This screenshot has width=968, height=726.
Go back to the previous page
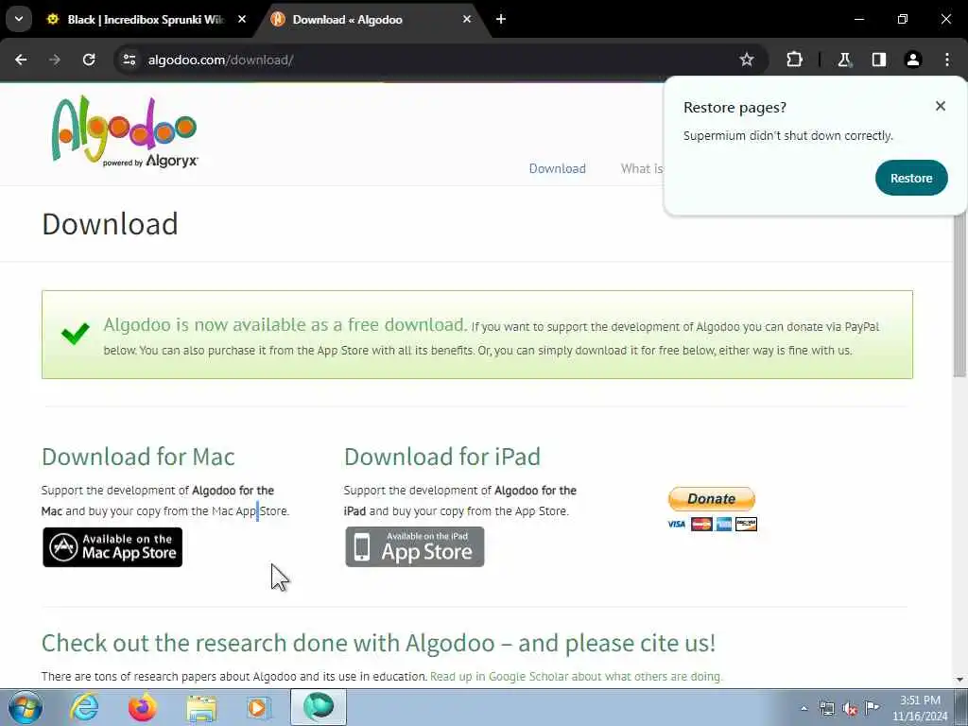[21, 60]
